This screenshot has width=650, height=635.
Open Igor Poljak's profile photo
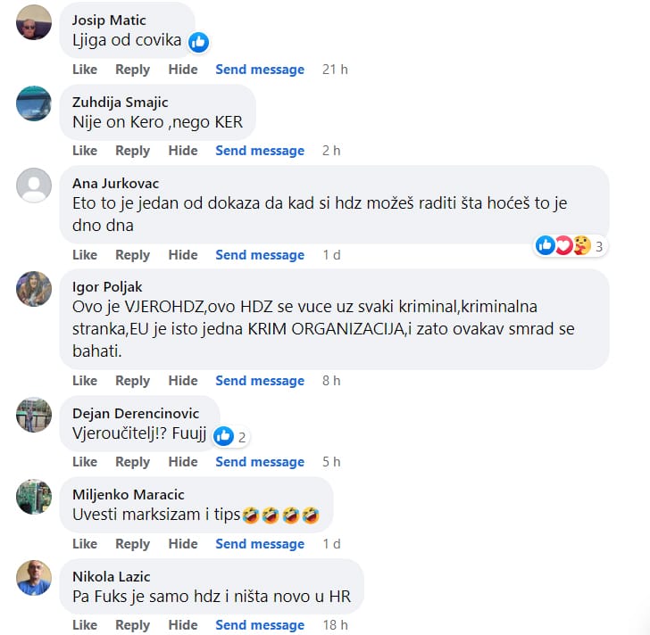pos(34,289)
